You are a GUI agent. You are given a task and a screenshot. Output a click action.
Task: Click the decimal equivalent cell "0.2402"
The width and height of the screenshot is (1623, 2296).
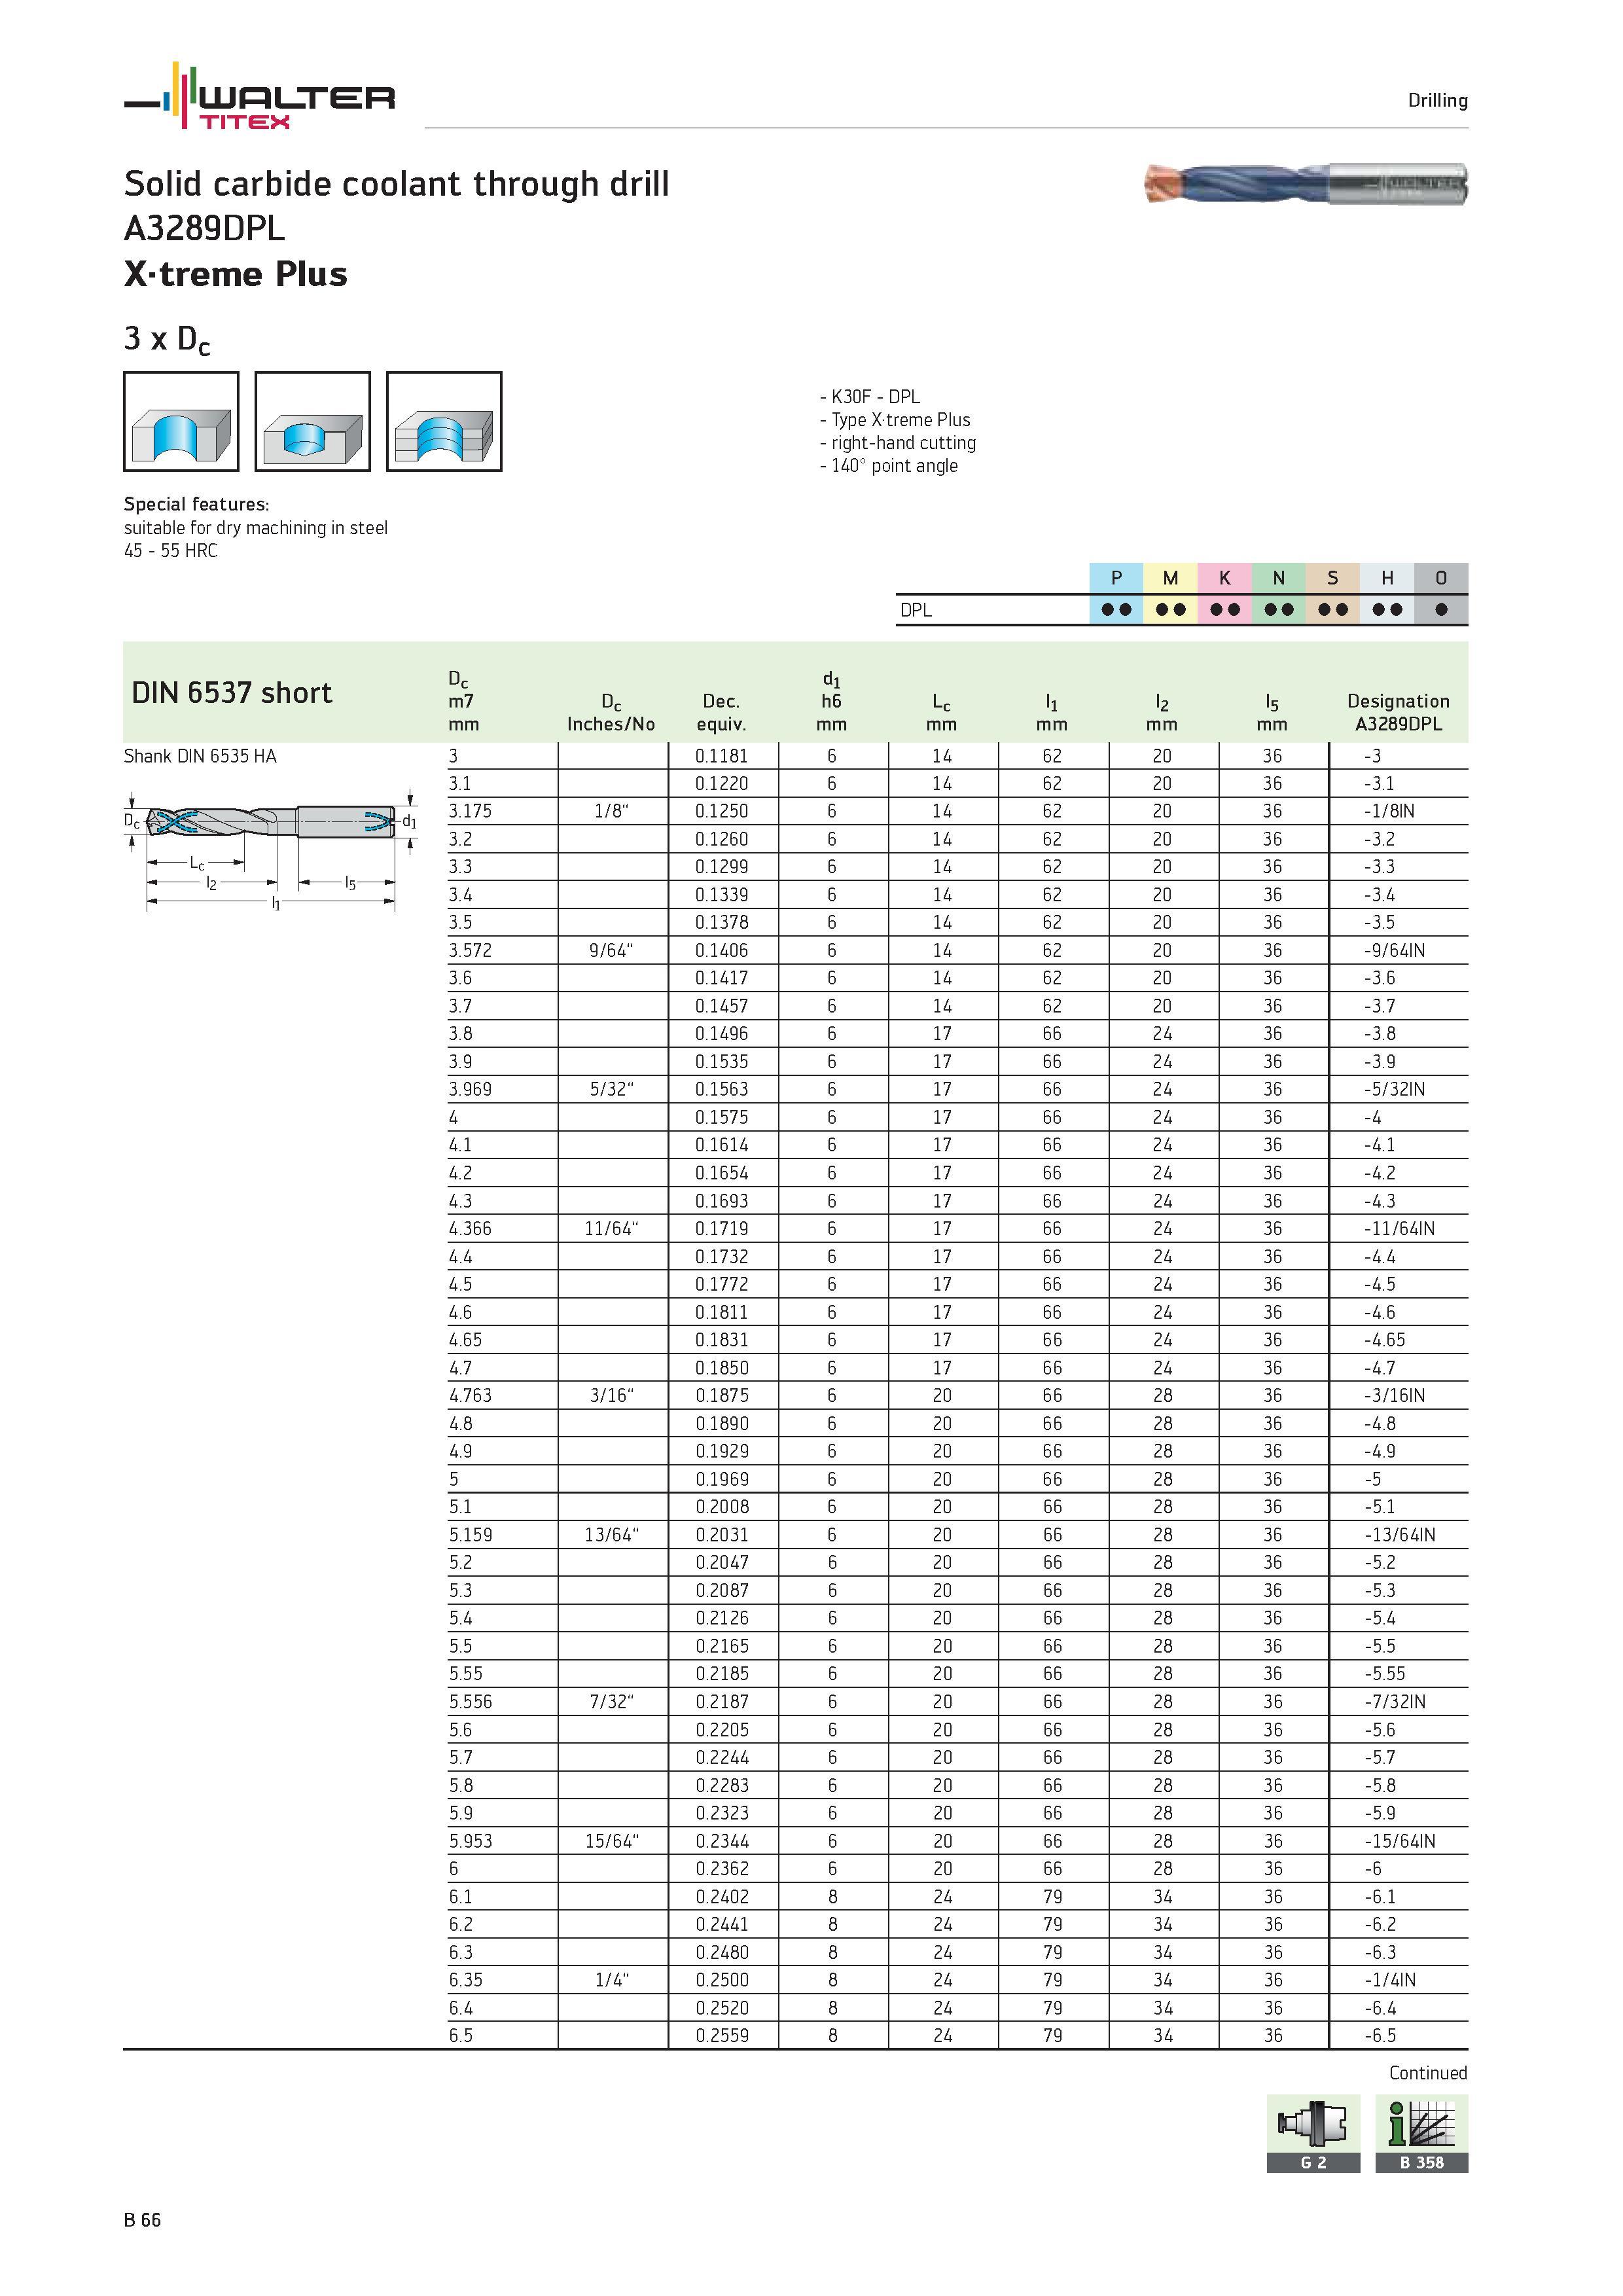[x=721, y=1897]
